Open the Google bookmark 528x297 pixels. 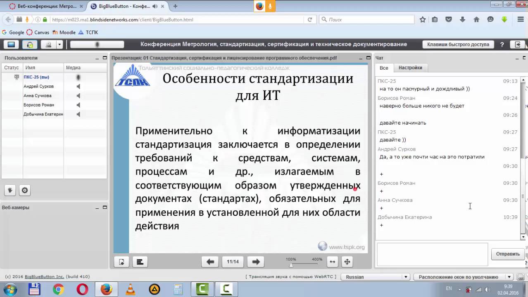[x=13, y=32]
